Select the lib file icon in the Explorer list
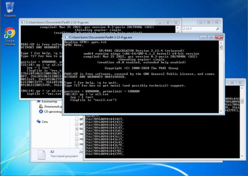Viewport: 248px width, 176px height. click(x=77, y=129)
